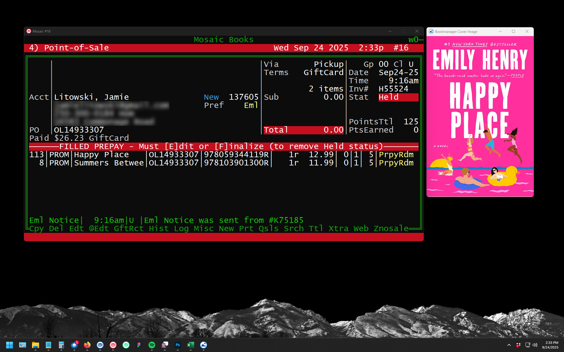The height and width of the screenshot is (352, 564).
Task: Open Bookmanager Cover Image taskbar icon
Action: point(204,345)
